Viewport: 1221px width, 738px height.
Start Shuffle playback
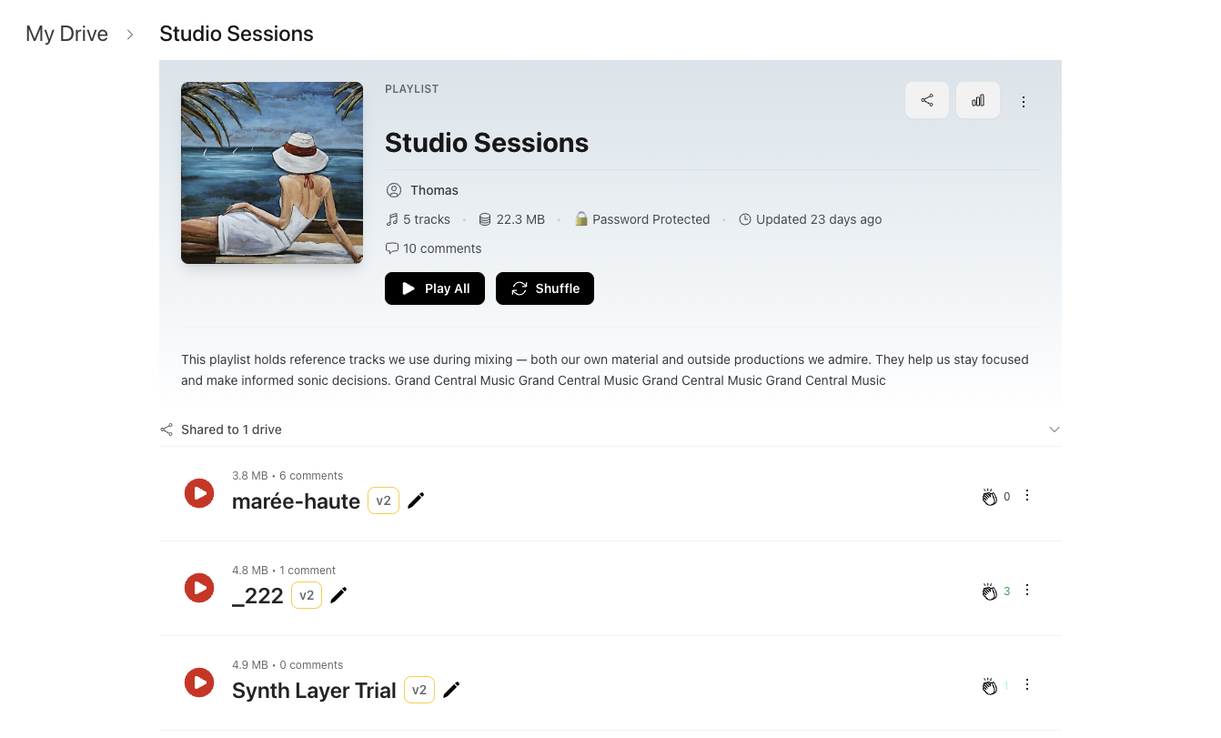tap(544, 288)
